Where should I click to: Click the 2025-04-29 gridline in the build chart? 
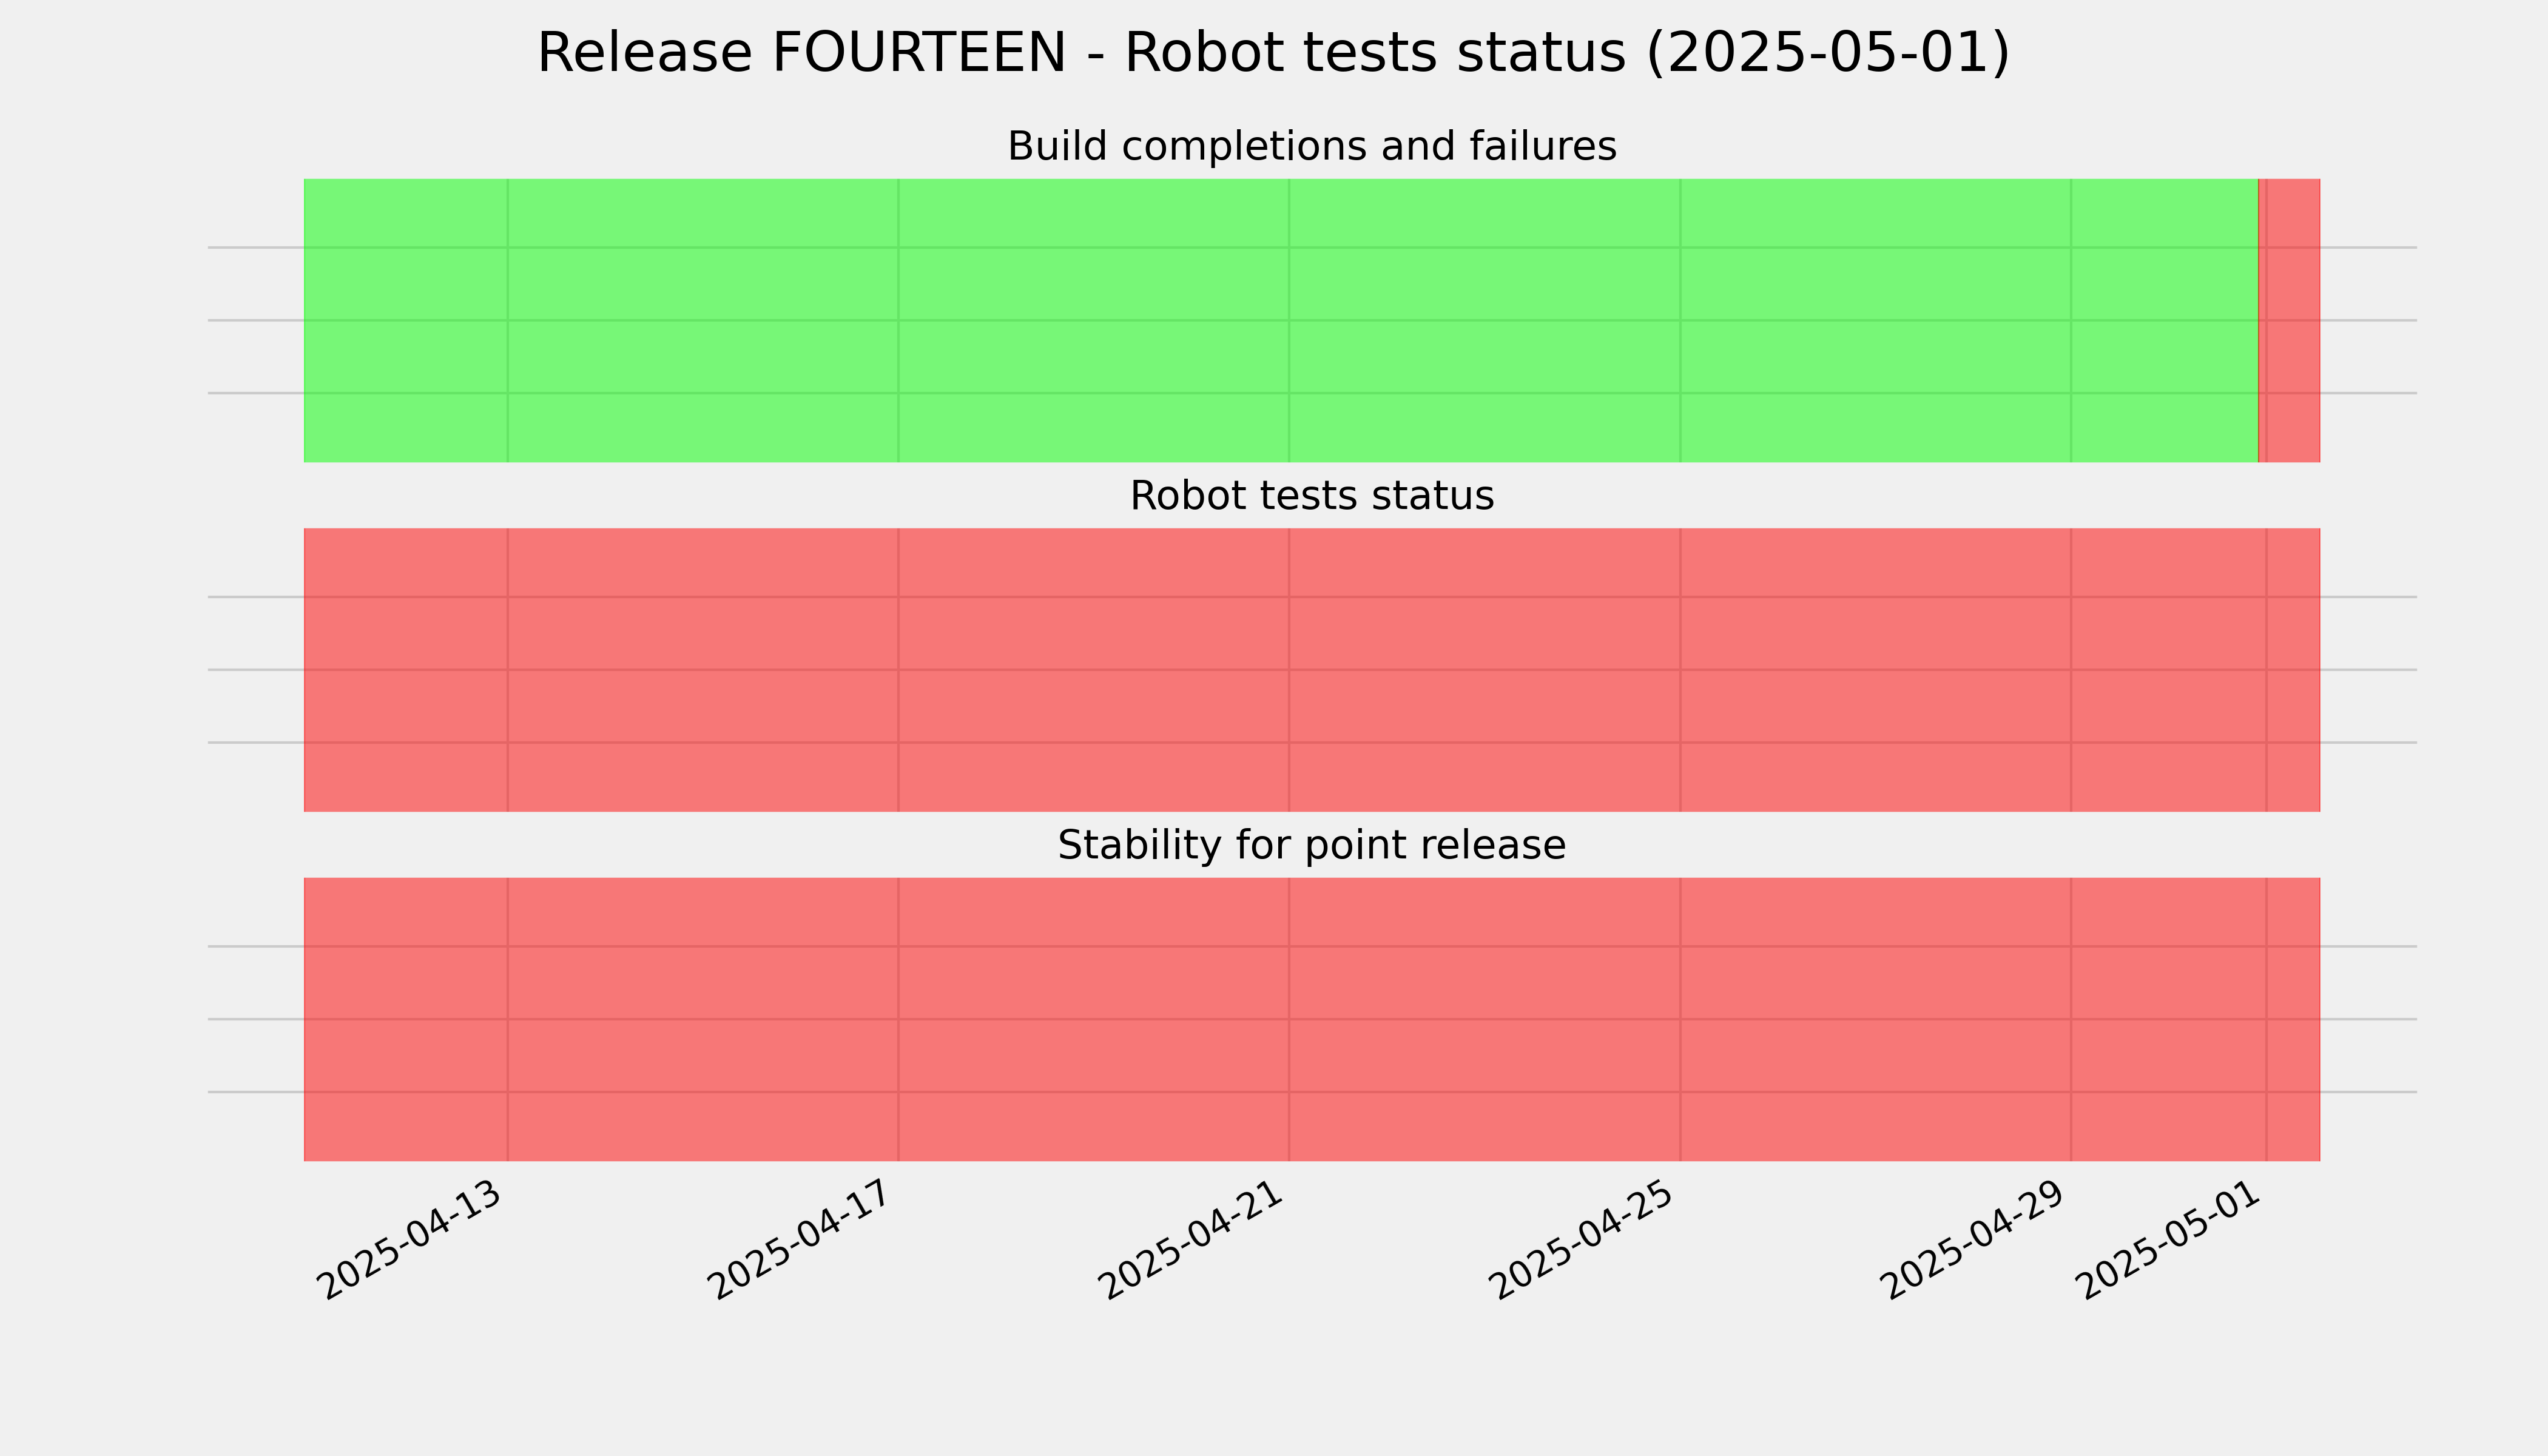point(2071,320)
